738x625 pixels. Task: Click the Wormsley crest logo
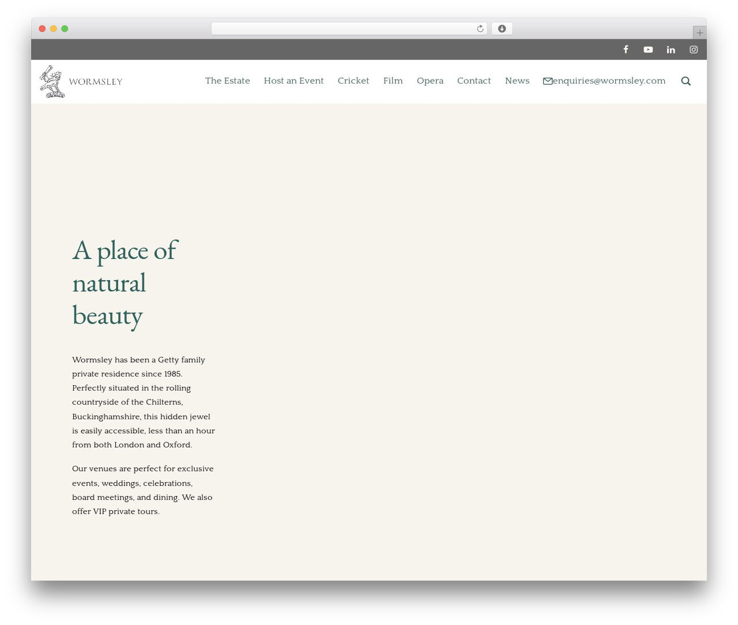[x=52, y=81]
